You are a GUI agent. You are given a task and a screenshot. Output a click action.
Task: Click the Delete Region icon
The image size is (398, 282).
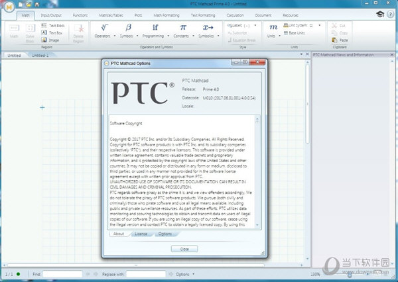(x=79, y=28)
